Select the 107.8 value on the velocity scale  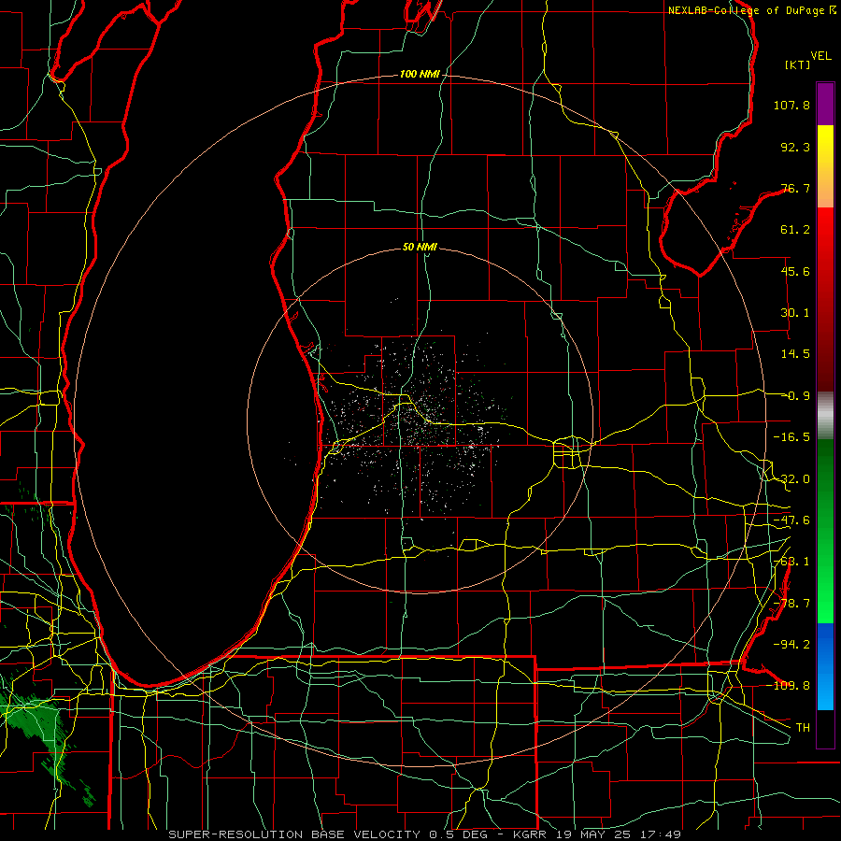pos(791,105)
